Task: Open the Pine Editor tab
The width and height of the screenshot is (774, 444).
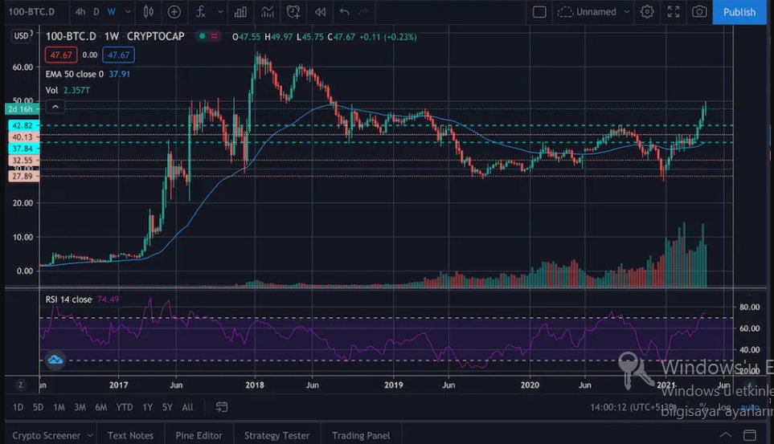Action: pos(199,436)
